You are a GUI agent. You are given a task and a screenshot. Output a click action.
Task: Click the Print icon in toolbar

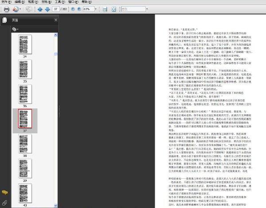7,9
